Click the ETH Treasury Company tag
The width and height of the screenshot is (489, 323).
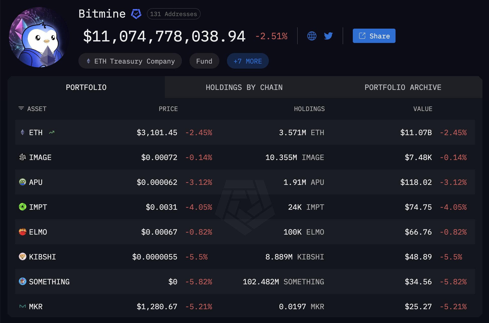tap(130, 61)
